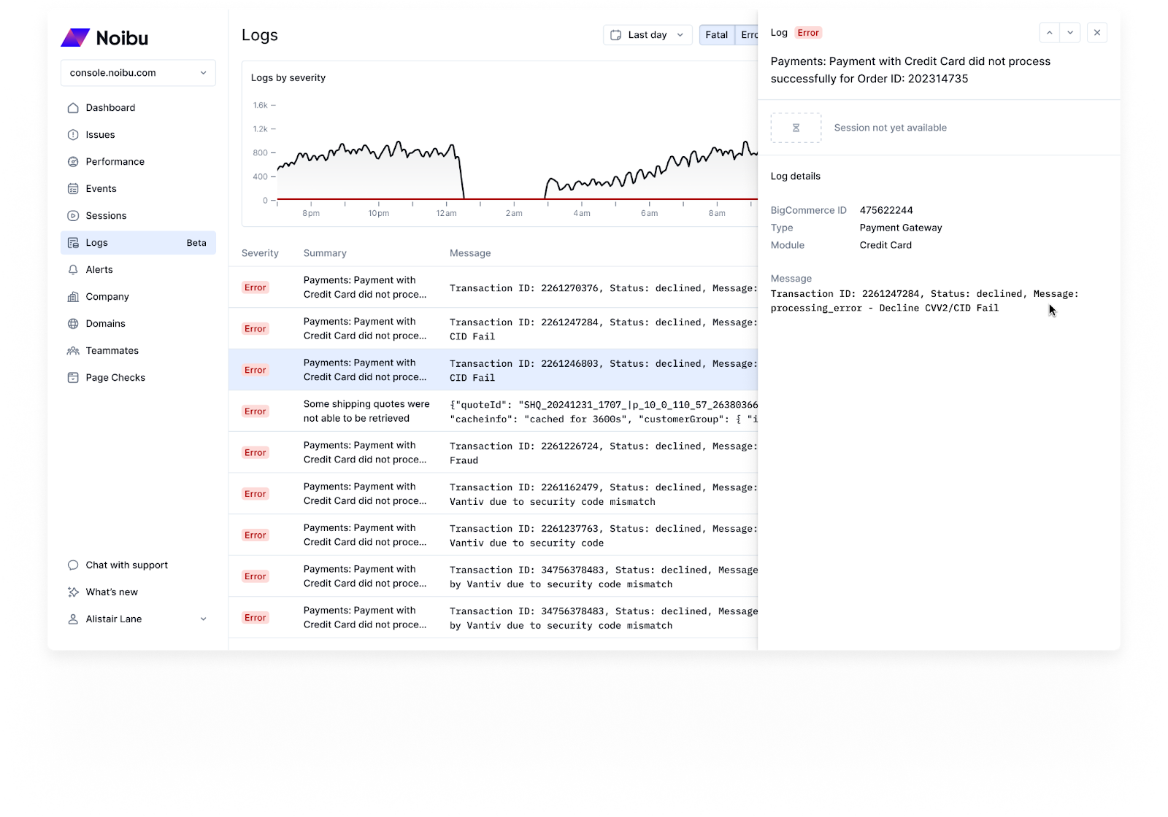The height and width of the screenshot is (817, 1168).
Task: Click the Teammates people icon
Action: pyautogui.click(x=73, y=351)
